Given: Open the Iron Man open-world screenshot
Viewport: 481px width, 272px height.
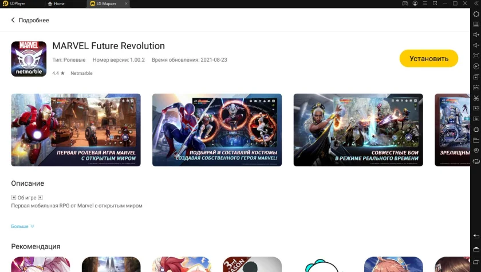Looking at the screenshot, I should (76, 130).
